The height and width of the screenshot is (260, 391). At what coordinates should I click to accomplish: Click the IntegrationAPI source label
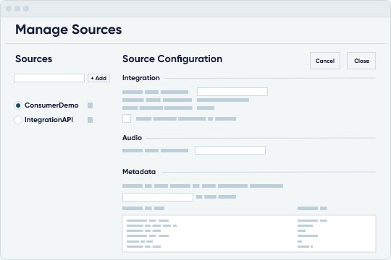(x=49, y=120)
